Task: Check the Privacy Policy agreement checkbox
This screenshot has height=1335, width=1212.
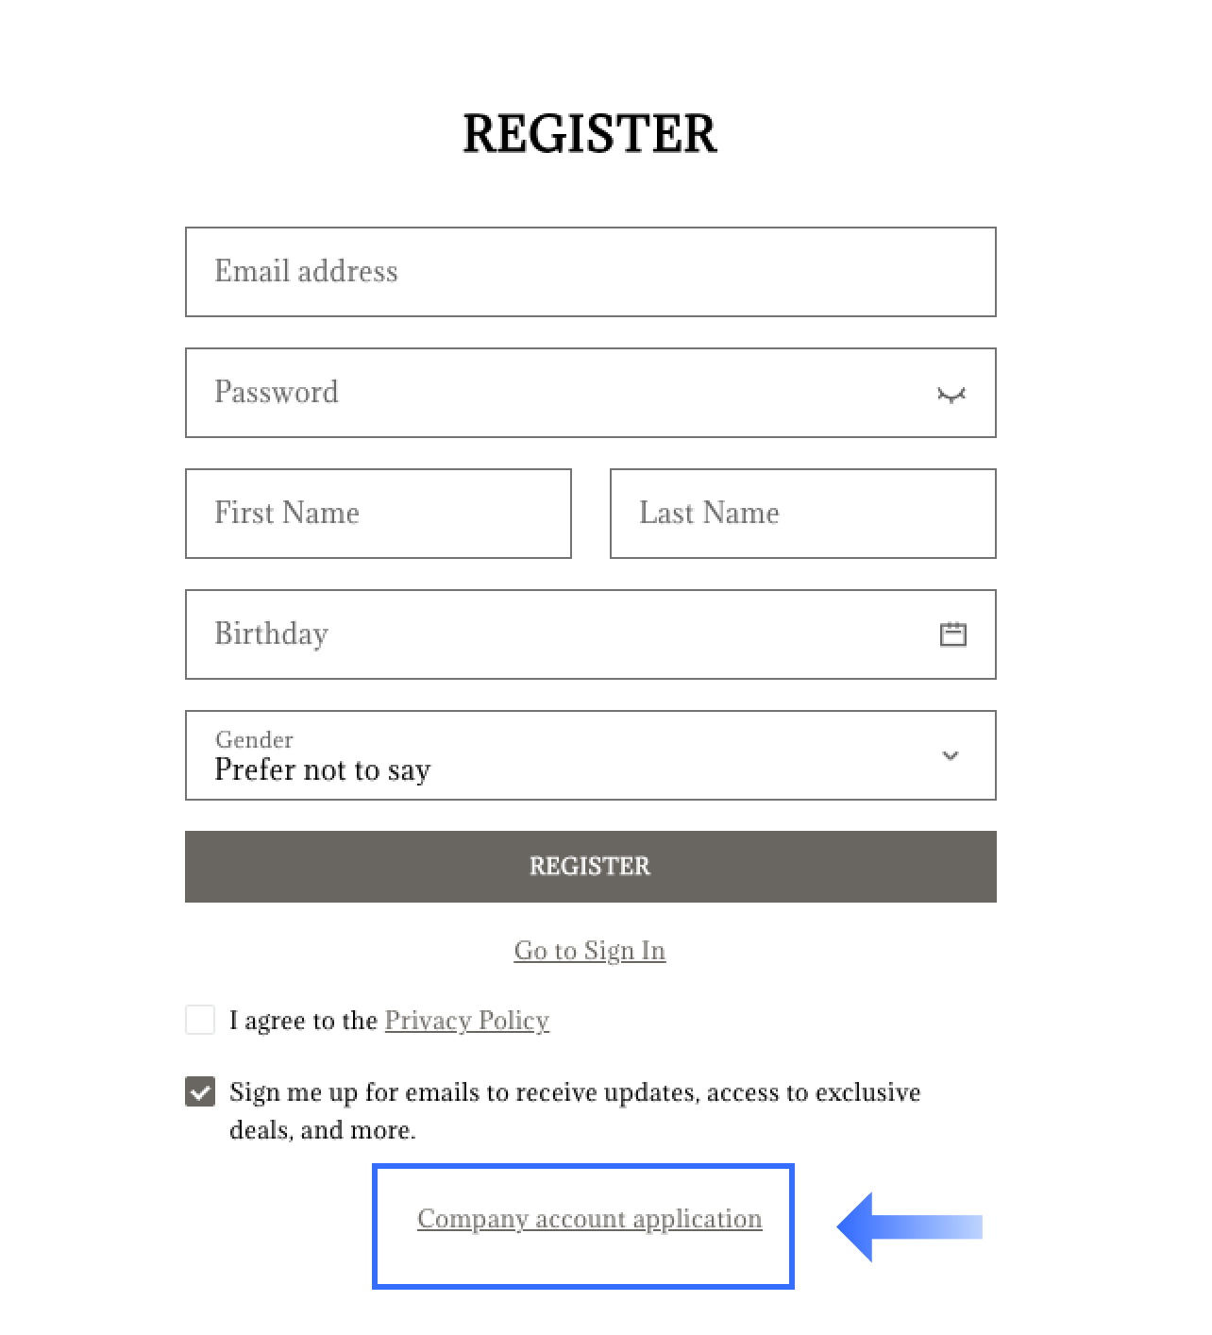Action: (199, 1020)
